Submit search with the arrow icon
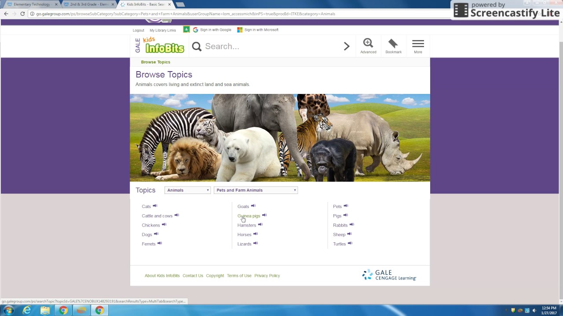The image size is (563, 316). pos(347,46)
